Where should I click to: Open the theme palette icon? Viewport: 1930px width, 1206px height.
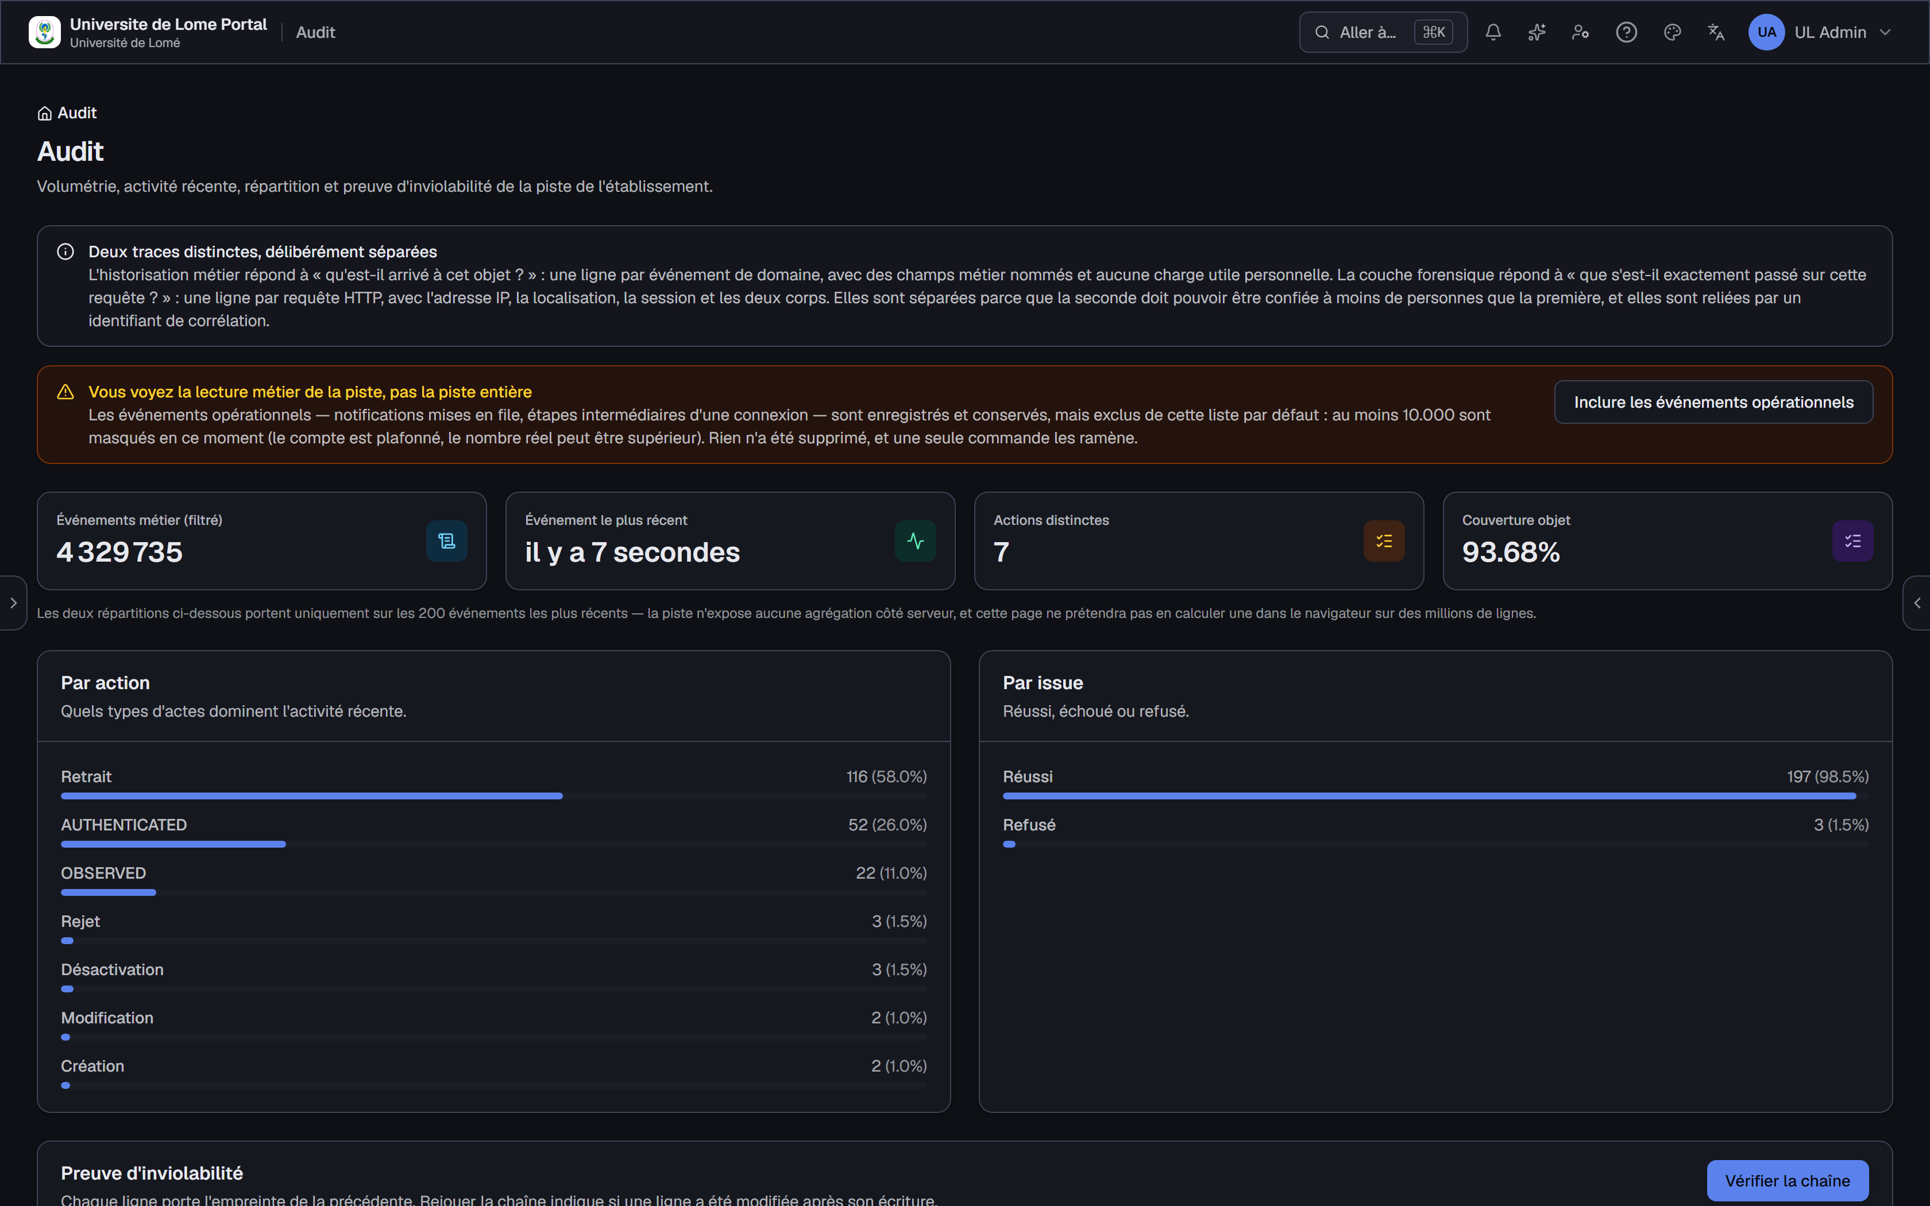point(1673,32)
